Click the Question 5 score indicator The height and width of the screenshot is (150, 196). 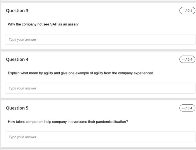point(187,108)
